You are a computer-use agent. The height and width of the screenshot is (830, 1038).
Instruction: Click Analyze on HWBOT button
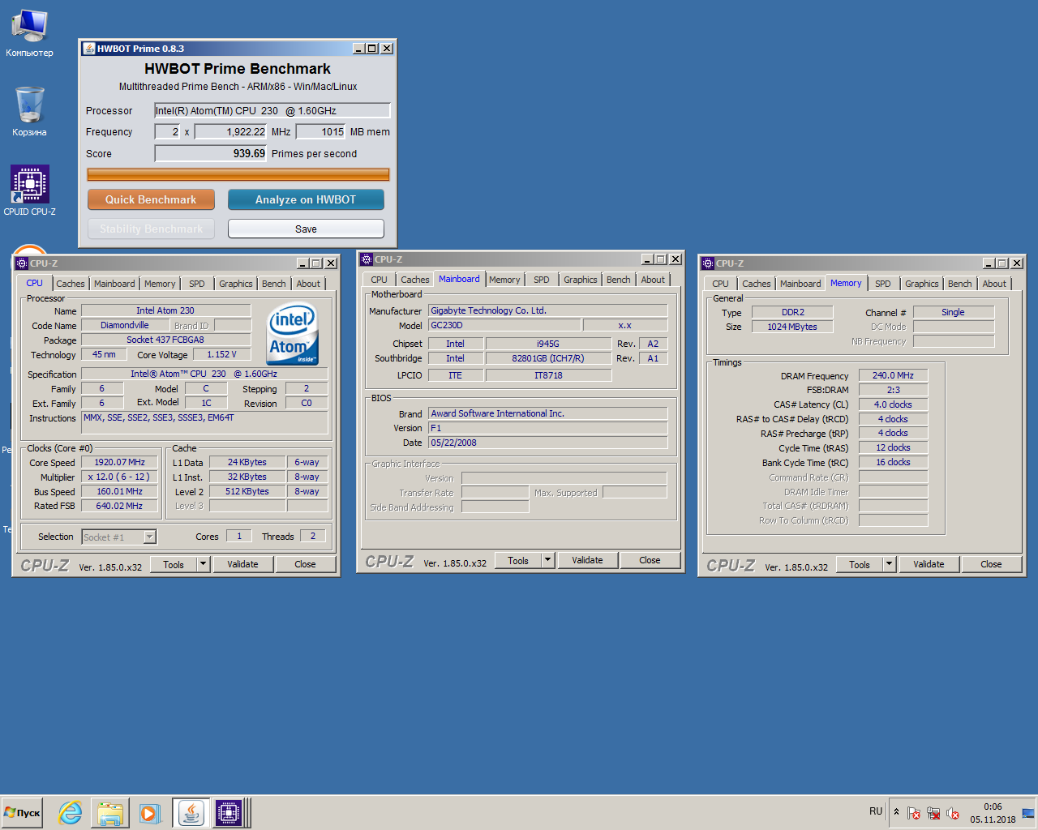(x=306, y=199)
